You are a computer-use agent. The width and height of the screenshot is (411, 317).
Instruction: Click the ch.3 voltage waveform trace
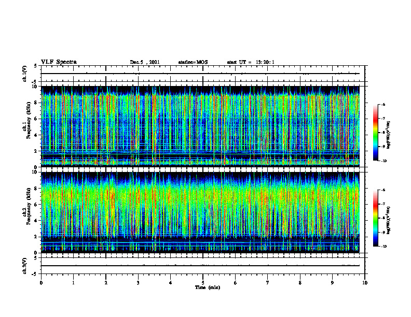pos(200,266)
